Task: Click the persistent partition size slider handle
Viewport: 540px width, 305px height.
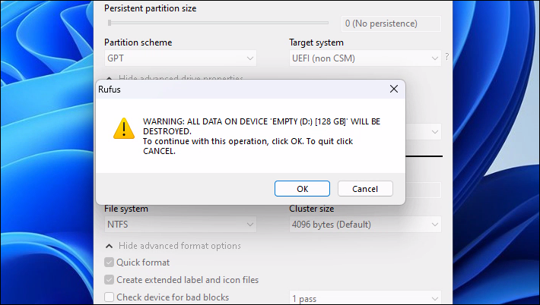Action: pyautogui.click(x=110, y=23)
